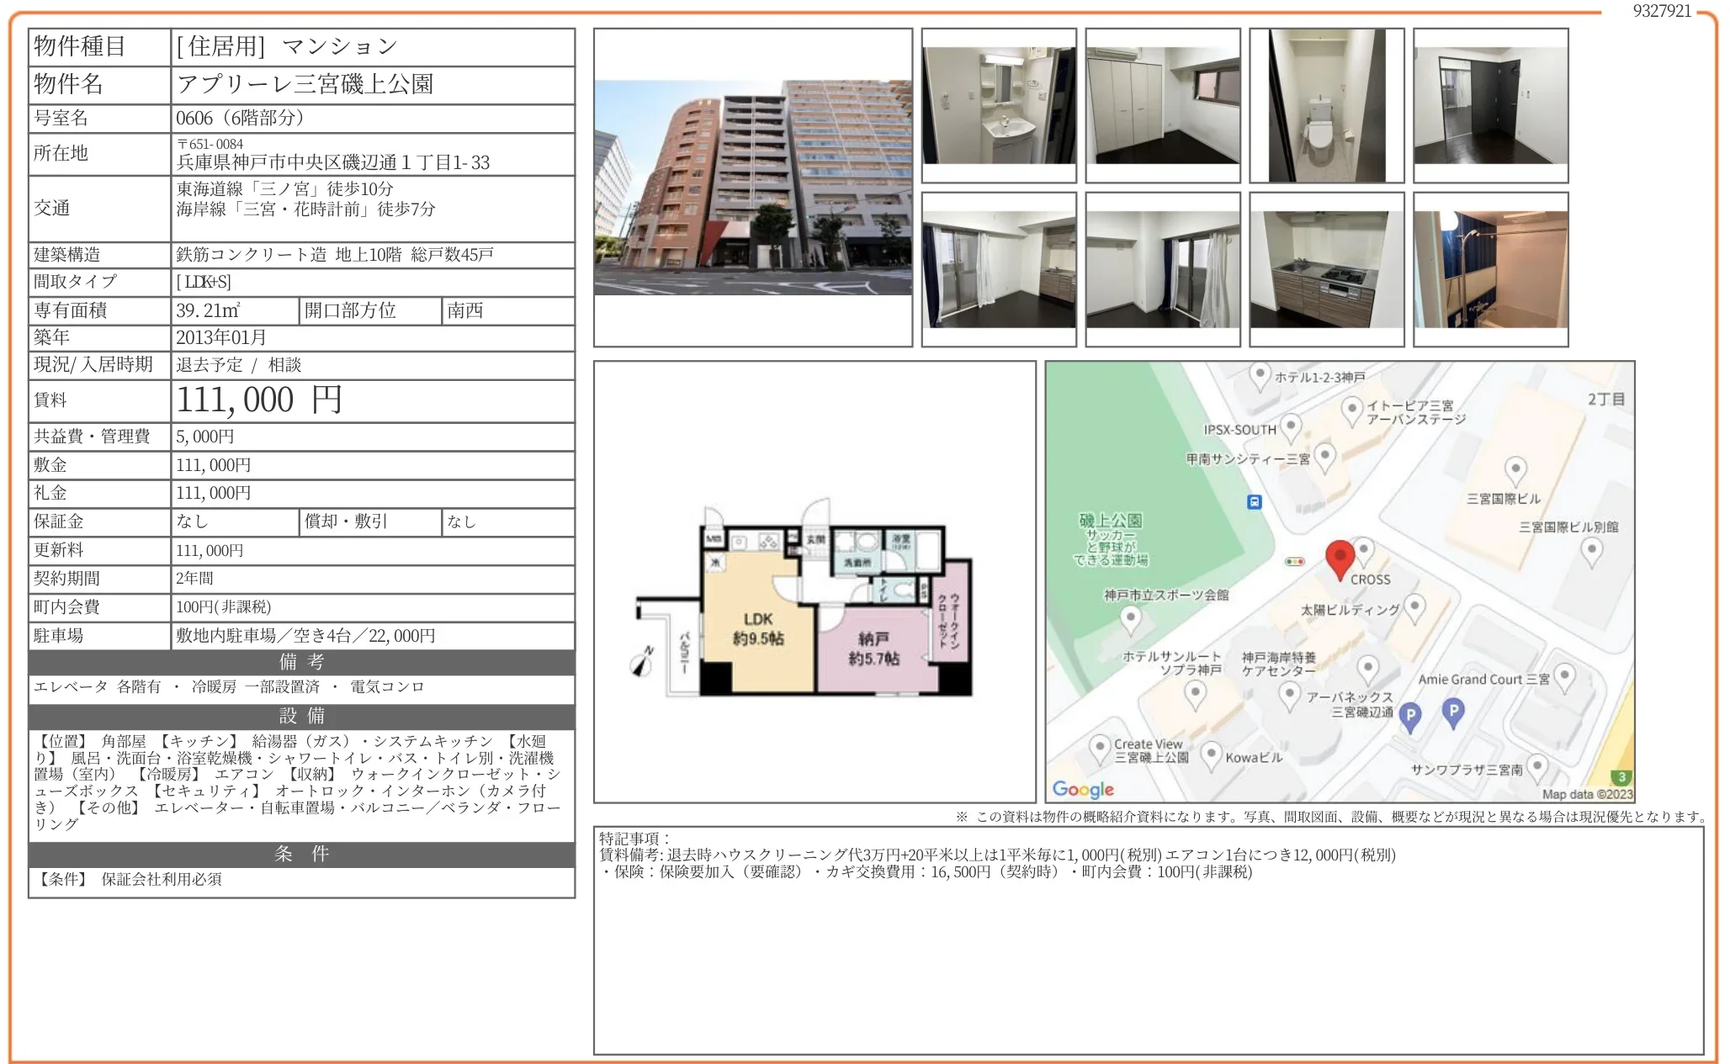Viewport: 1730px width, 1064px height.
Task: Click the Create View 三宮磯上公園 marker
Action: [x=1099, y=747]
